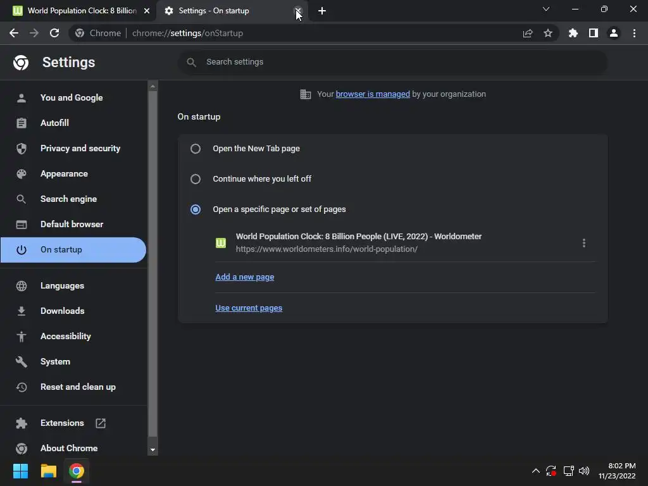
Task: Click the Chrome icon in the taskbar
Action: [77, 471]
